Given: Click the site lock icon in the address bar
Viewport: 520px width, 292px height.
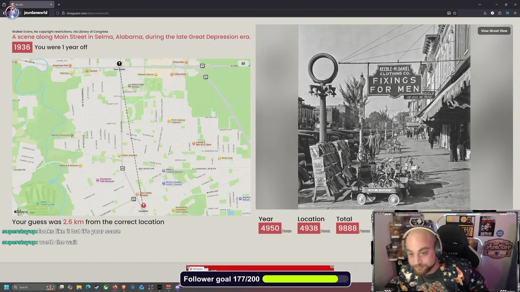Looking at the screenshot, I should [x=63, y=13].
